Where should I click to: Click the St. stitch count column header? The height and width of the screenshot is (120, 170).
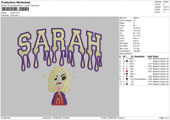coord(132,56)
